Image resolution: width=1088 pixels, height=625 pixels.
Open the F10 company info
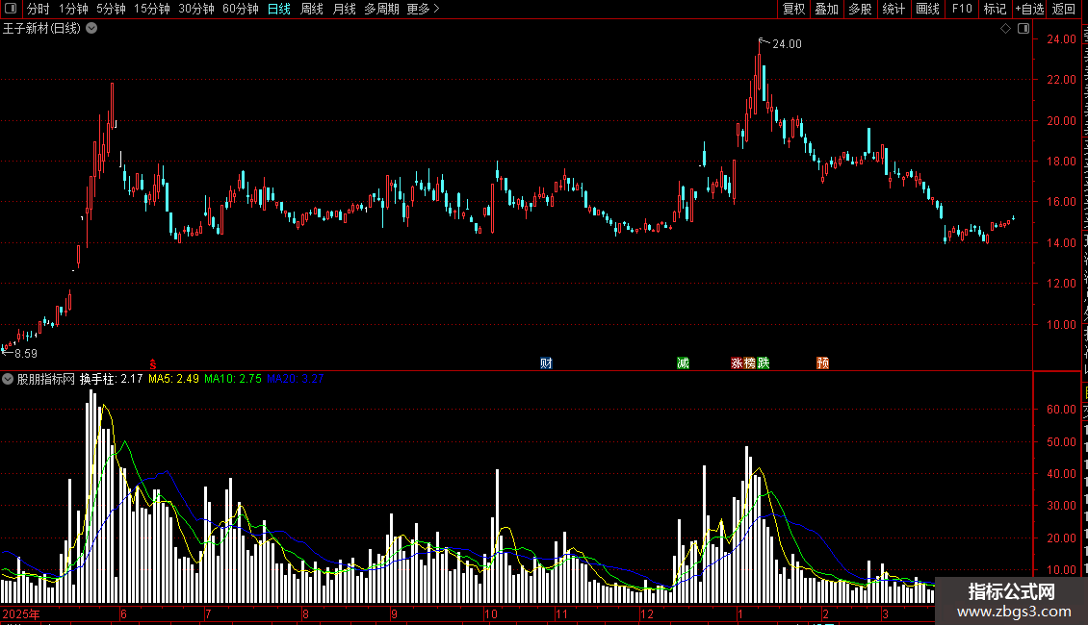coord(962,9)
